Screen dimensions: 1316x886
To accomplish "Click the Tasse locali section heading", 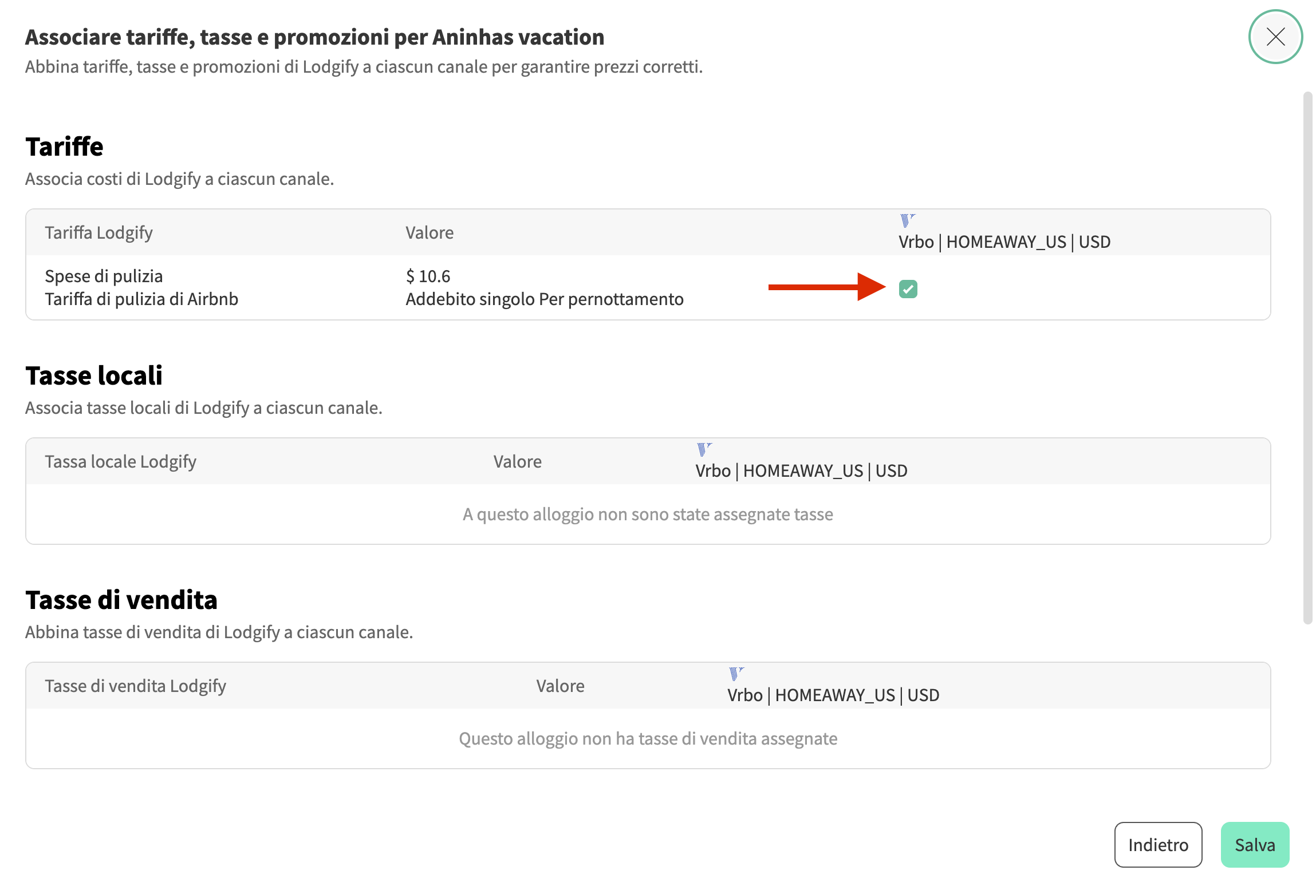I will (94, 376).
